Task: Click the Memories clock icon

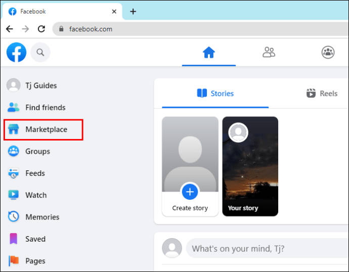Action: [x=13, y=216]
